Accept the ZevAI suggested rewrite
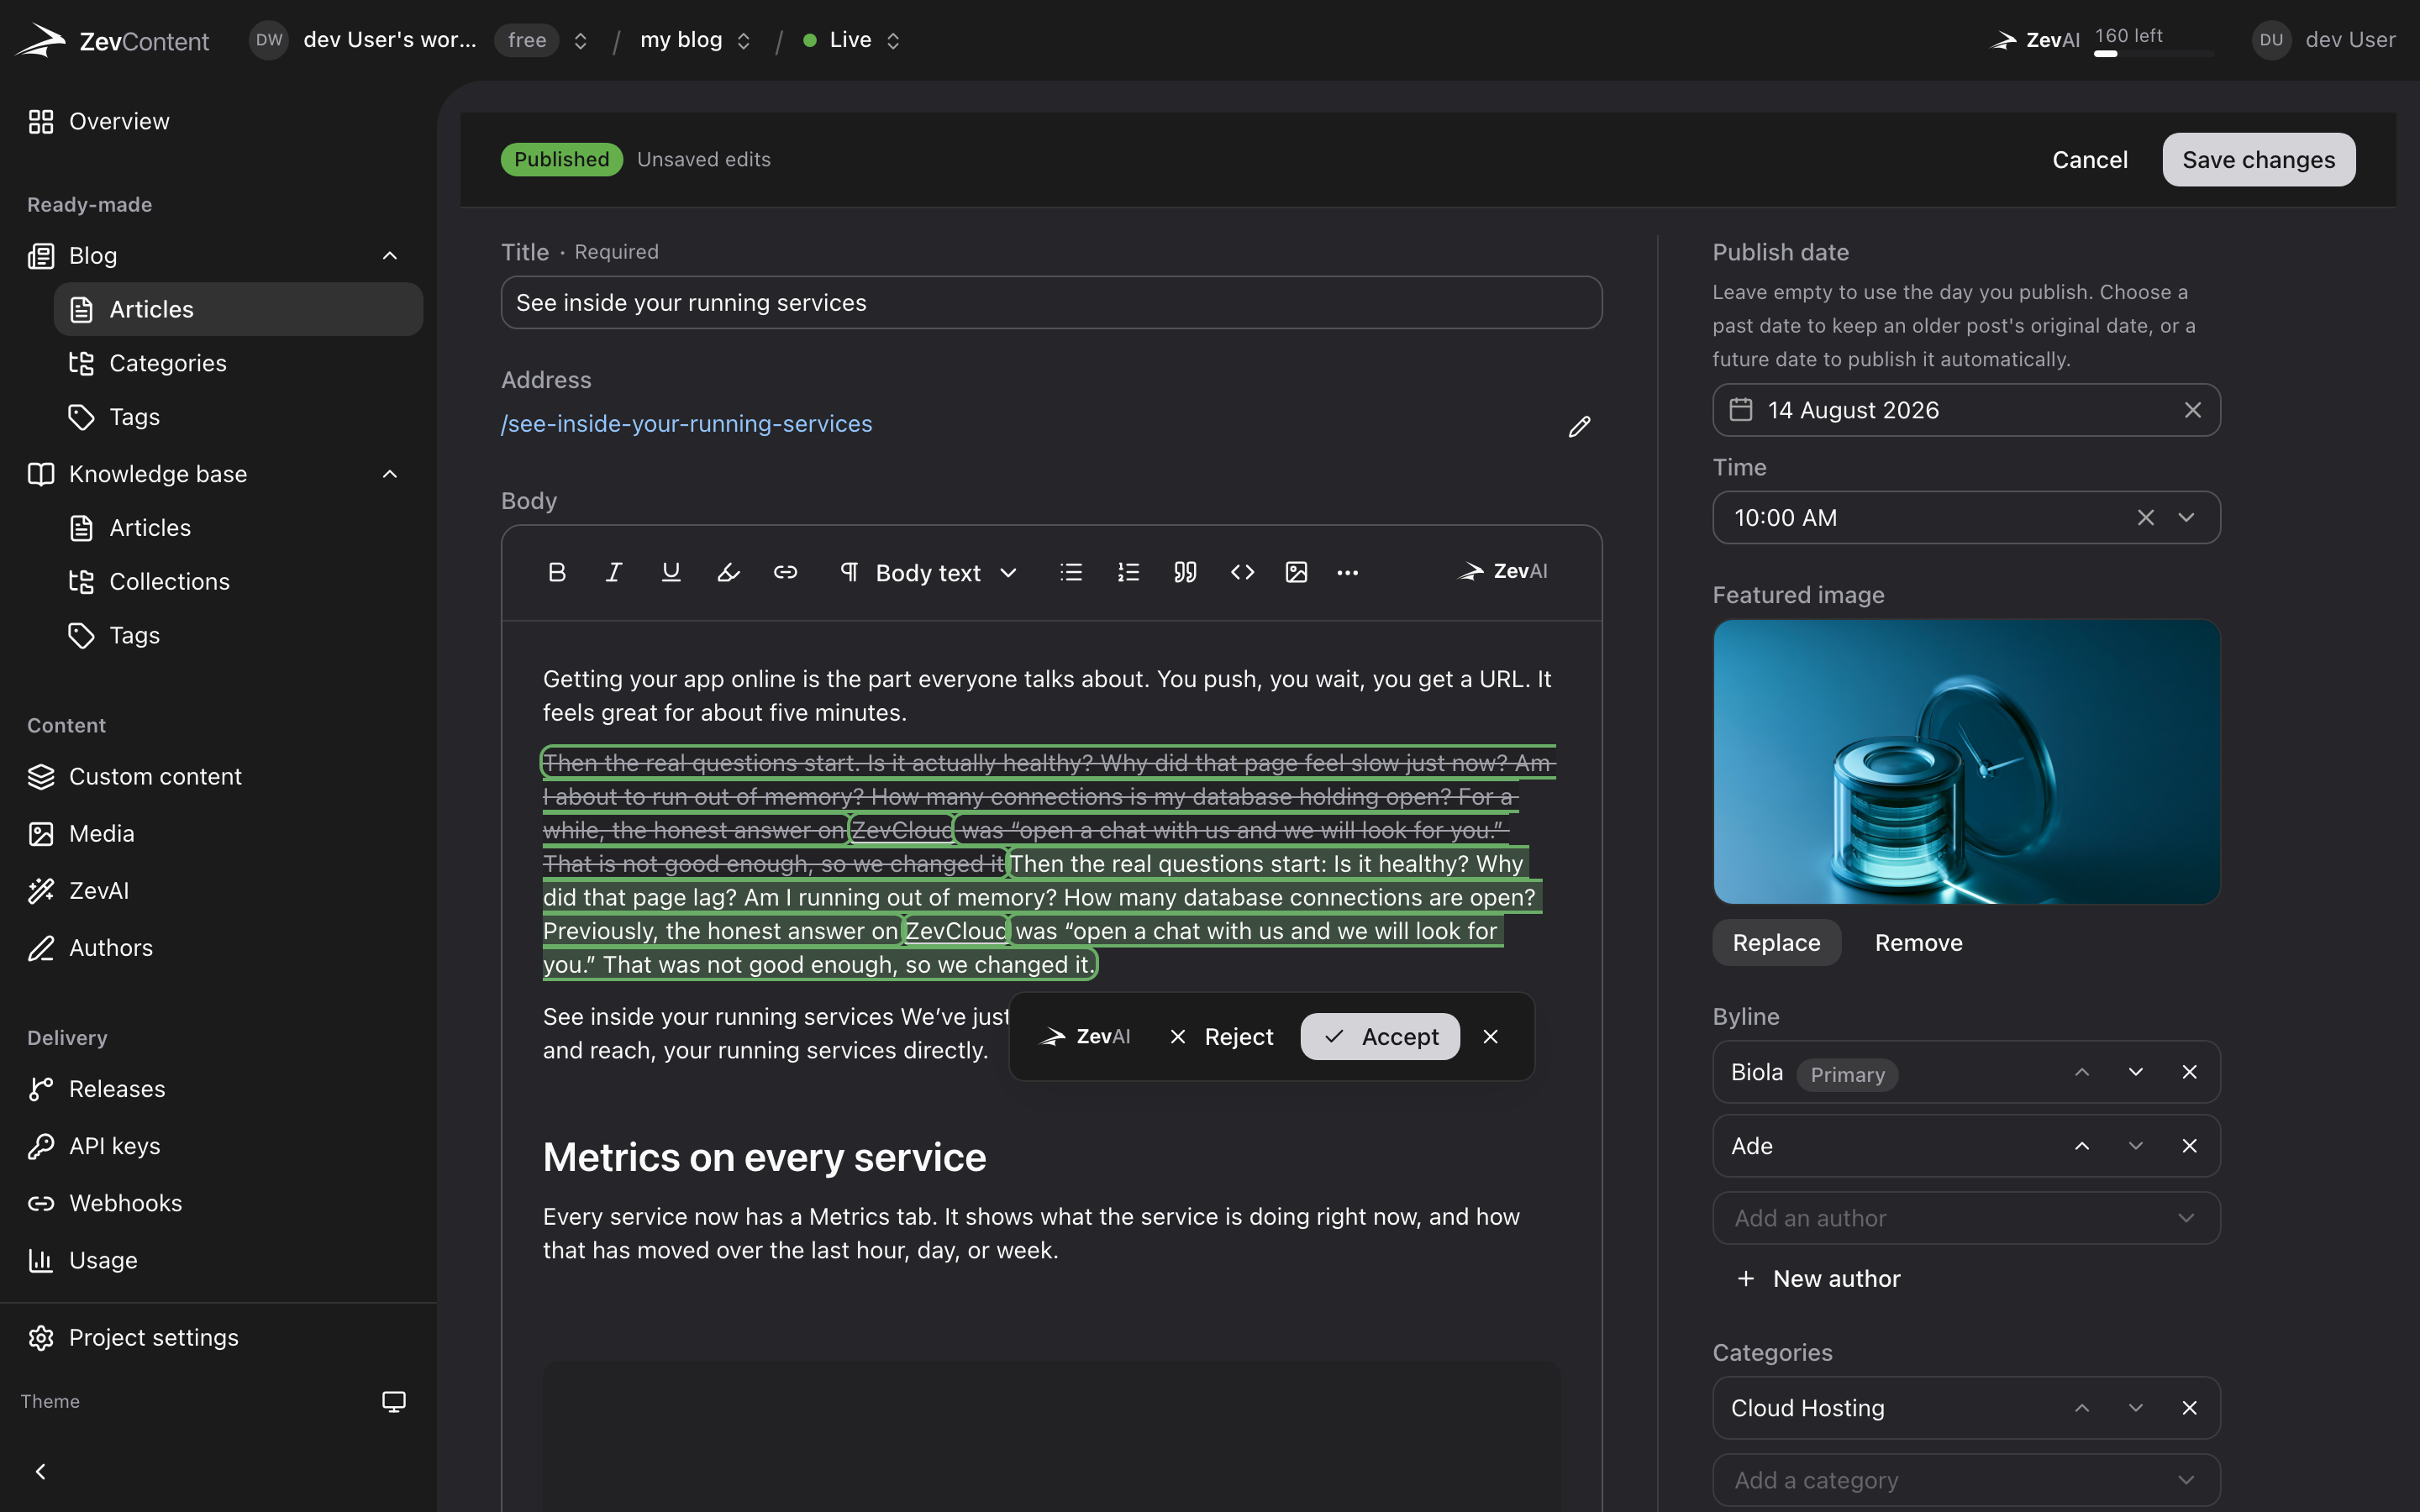2420x1512 pixels. click(1380, 1037)
